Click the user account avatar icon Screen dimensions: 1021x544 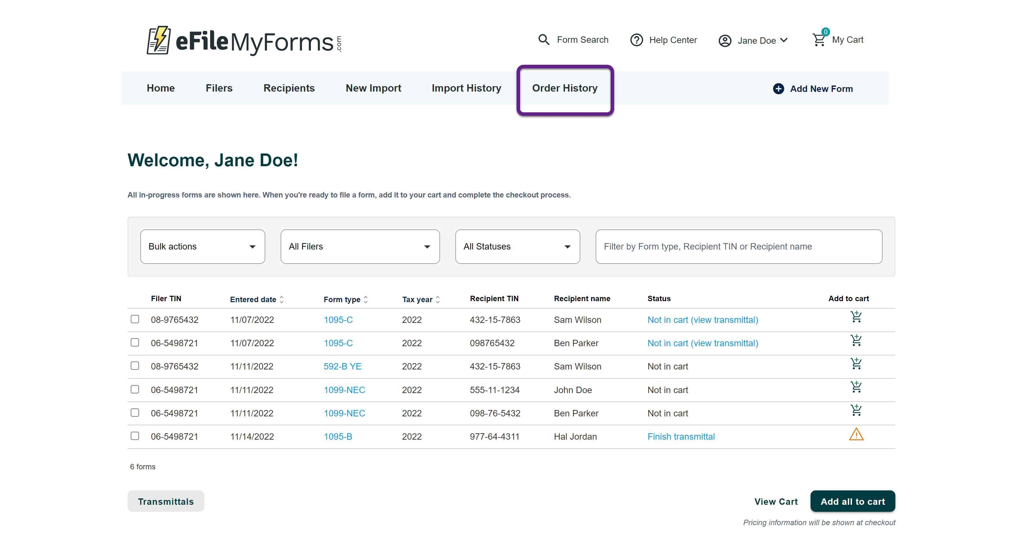click(725, 40)
